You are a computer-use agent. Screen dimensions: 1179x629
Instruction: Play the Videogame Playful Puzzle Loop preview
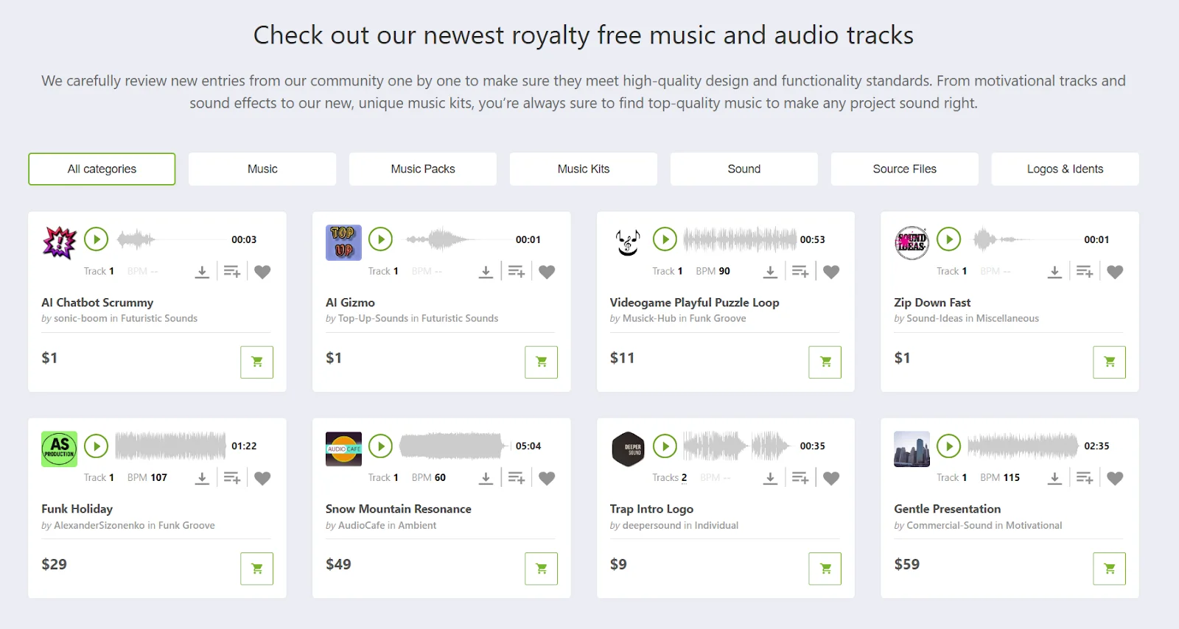(665, 239)
